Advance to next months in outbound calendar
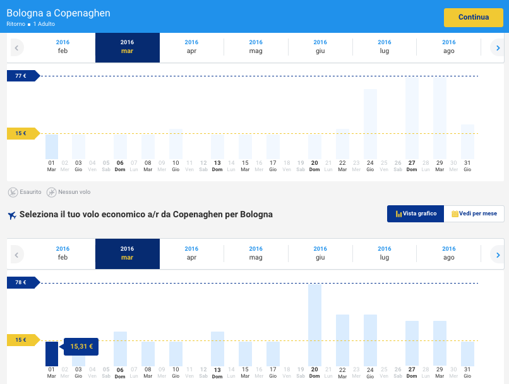This screenshot has height=384, width=509. pos(498,47)
